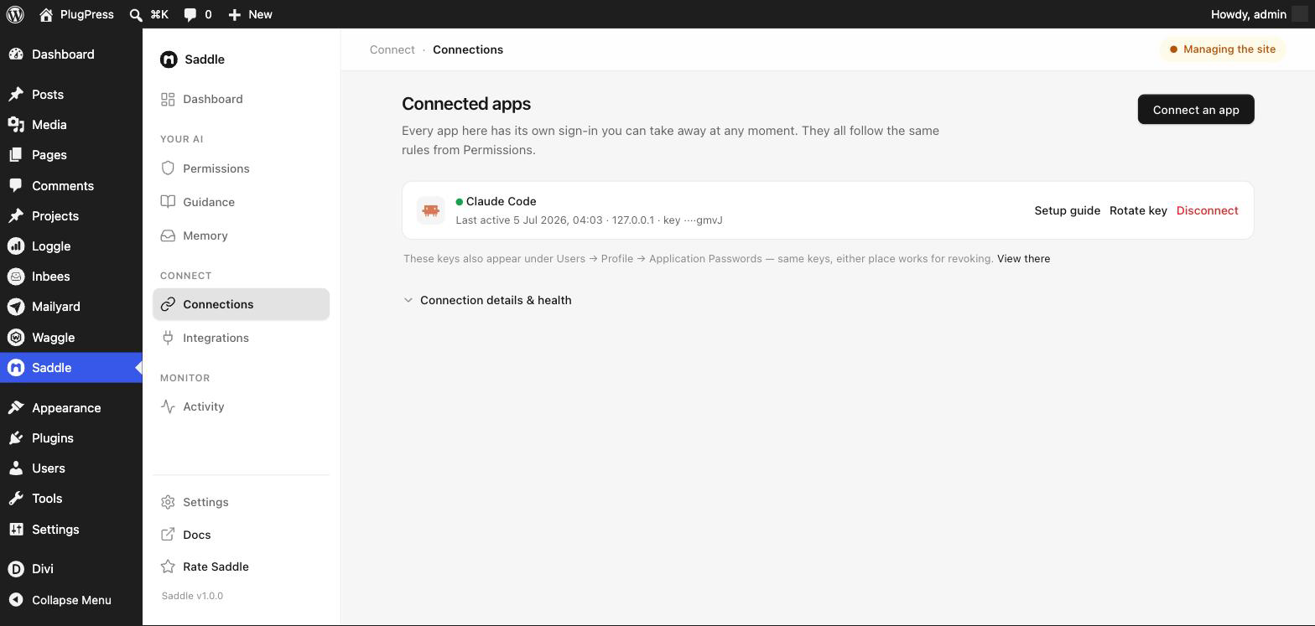Image resolution: width=1315 pixels, height=626 pixels.
Task: Click the Saddle icon in WordPress menu
Action: click(16, 368)
